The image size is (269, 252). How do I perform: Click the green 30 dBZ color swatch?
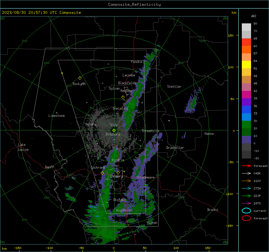[246, 125]
